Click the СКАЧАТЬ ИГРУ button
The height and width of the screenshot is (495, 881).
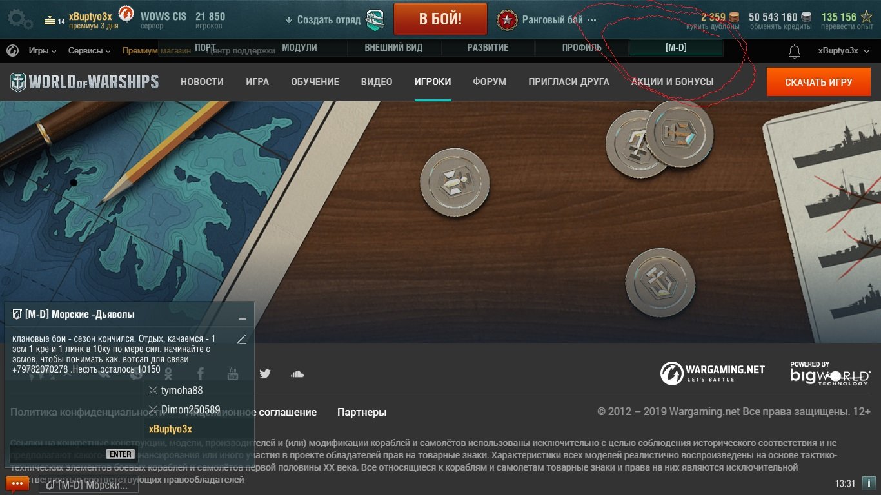pyautogui.click(x=818, y=82)
